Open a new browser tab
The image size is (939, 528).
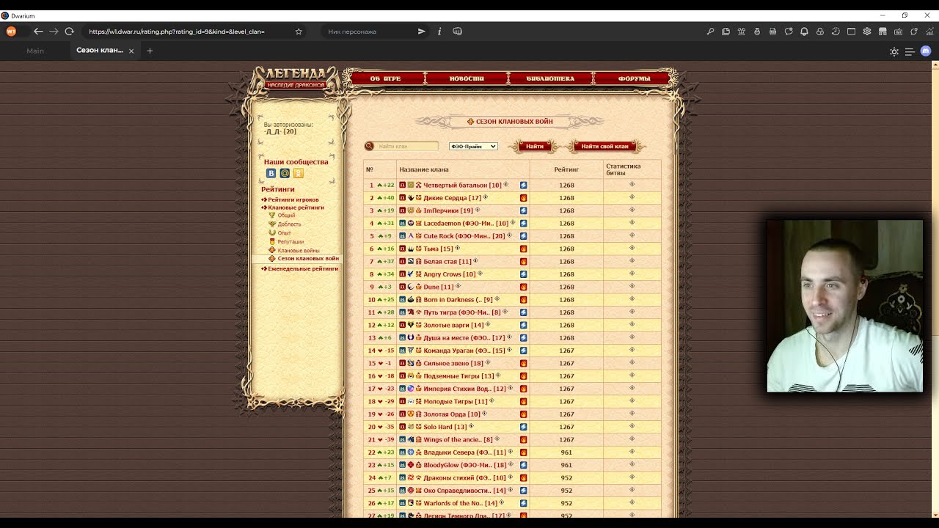click(150, 51)
